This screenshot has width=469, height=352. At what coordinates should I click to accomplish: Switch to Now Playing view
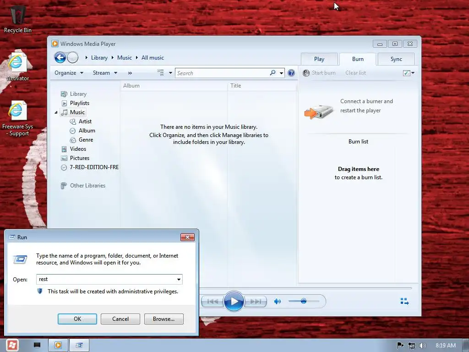[x=404, y=301]
